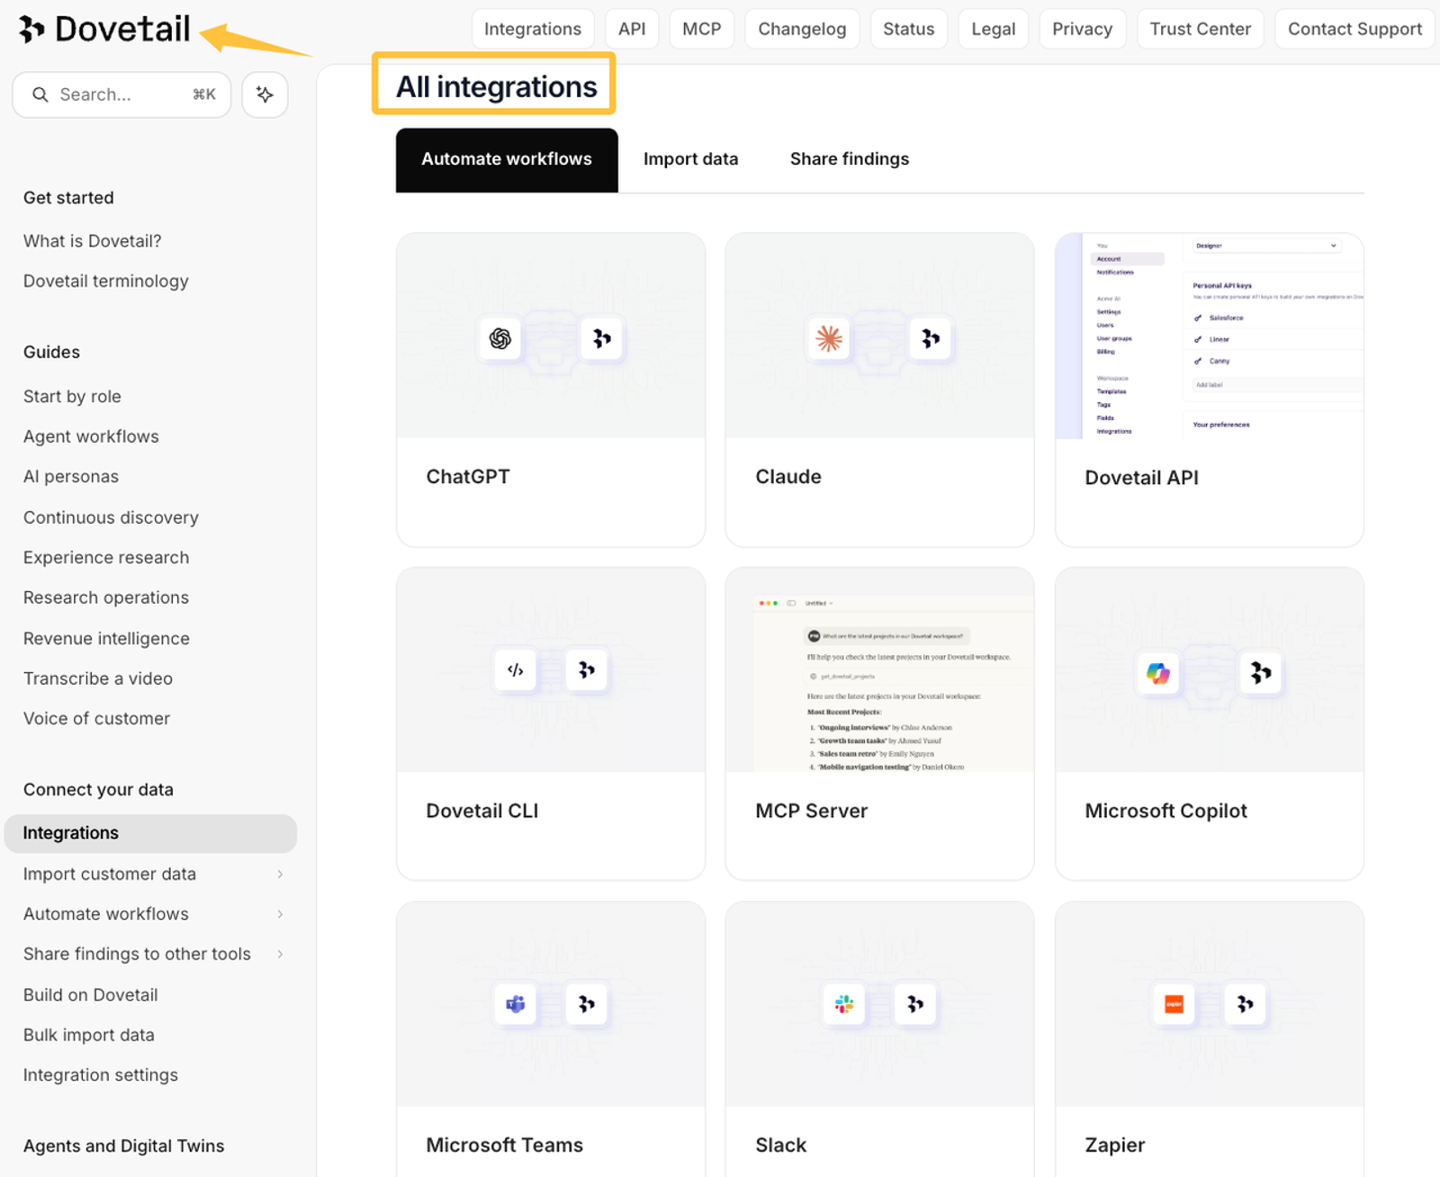Click the Dovetail icon on the ChatGPT card

601,338
